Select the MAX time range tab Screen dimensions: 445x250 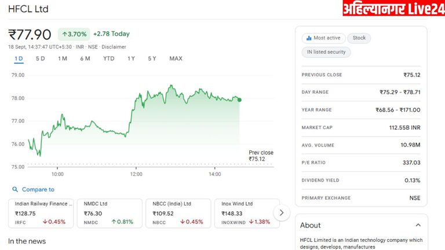(176, 58)
